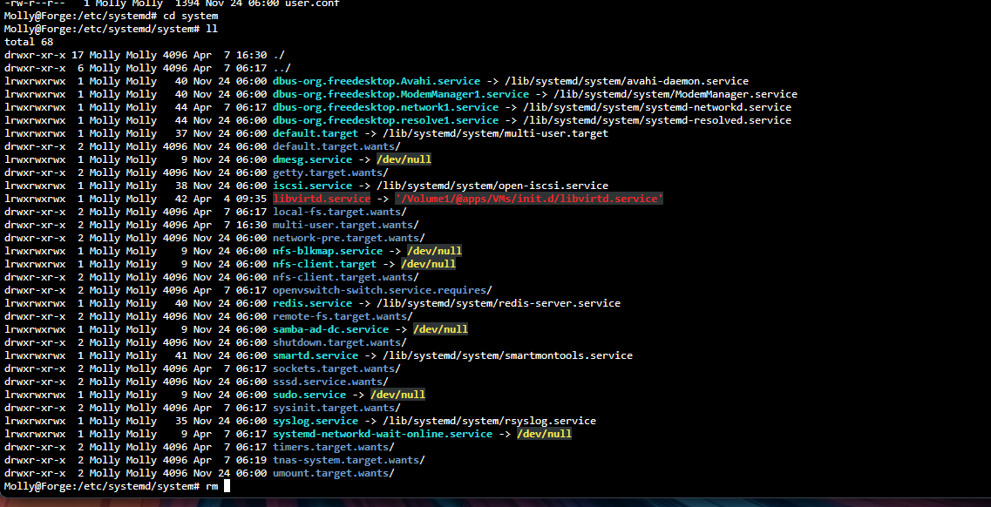Click the 'cd system' command text
991x507 pixels.
coord(190,16)
